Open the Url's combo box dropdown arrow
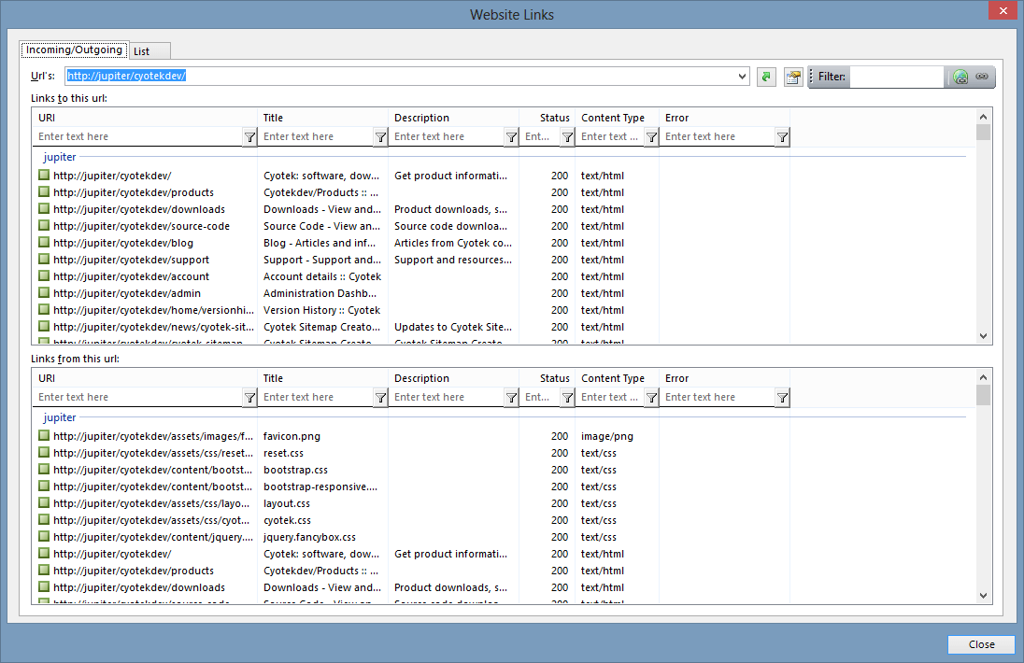This screenshot has width=1024, height=663. [x=743, y=77]
